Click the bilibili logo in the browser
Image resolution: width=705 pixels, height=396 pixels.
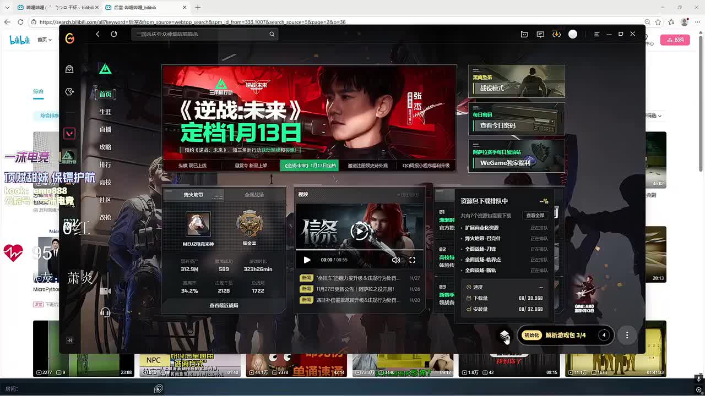[20, 40]
